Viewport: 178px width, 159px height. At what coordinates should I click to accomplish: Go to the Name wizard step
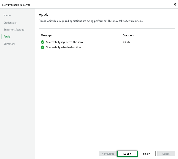point(7,16)
